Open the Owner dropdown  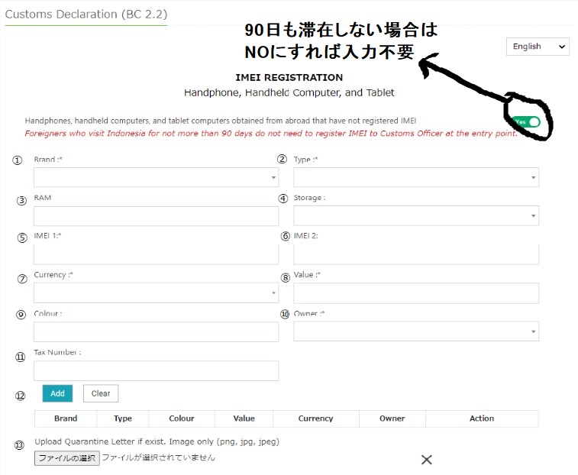pyautogui.click(x=415, y=331)
